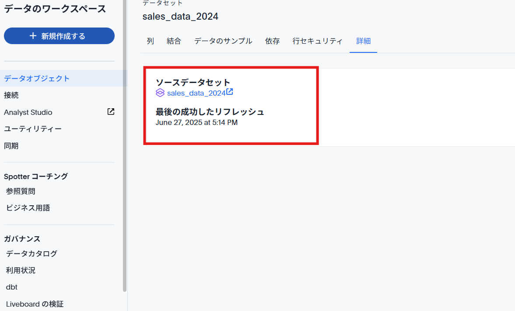Click the sales_data_2024 dataset title
The image size is (515, 311).
pyautogui.click(x=180, y=17)
